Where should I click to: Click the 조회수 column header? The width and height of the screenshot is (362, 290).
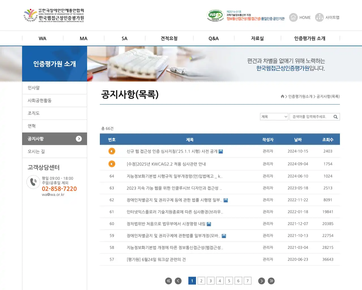click(x=328, y=140)
